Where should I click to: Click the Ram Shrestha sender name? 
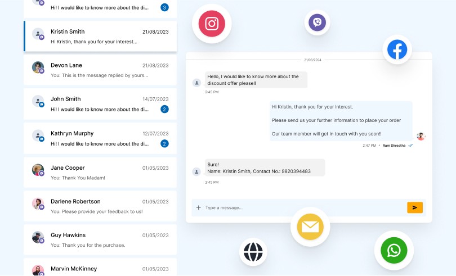click(394, 146)
